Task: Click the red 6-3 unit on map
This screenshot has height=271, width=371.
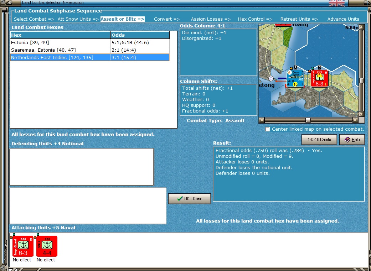Action: pos(320,78)
